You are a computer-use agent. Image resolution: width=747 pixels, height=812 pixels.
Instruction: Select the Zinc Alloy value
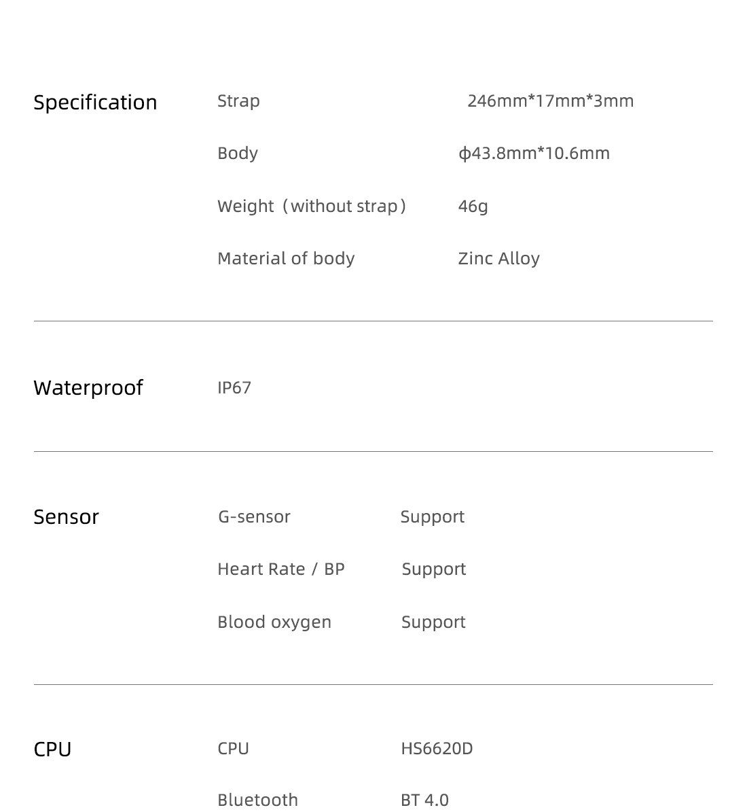pyautogui.click(x=498, y=258)
